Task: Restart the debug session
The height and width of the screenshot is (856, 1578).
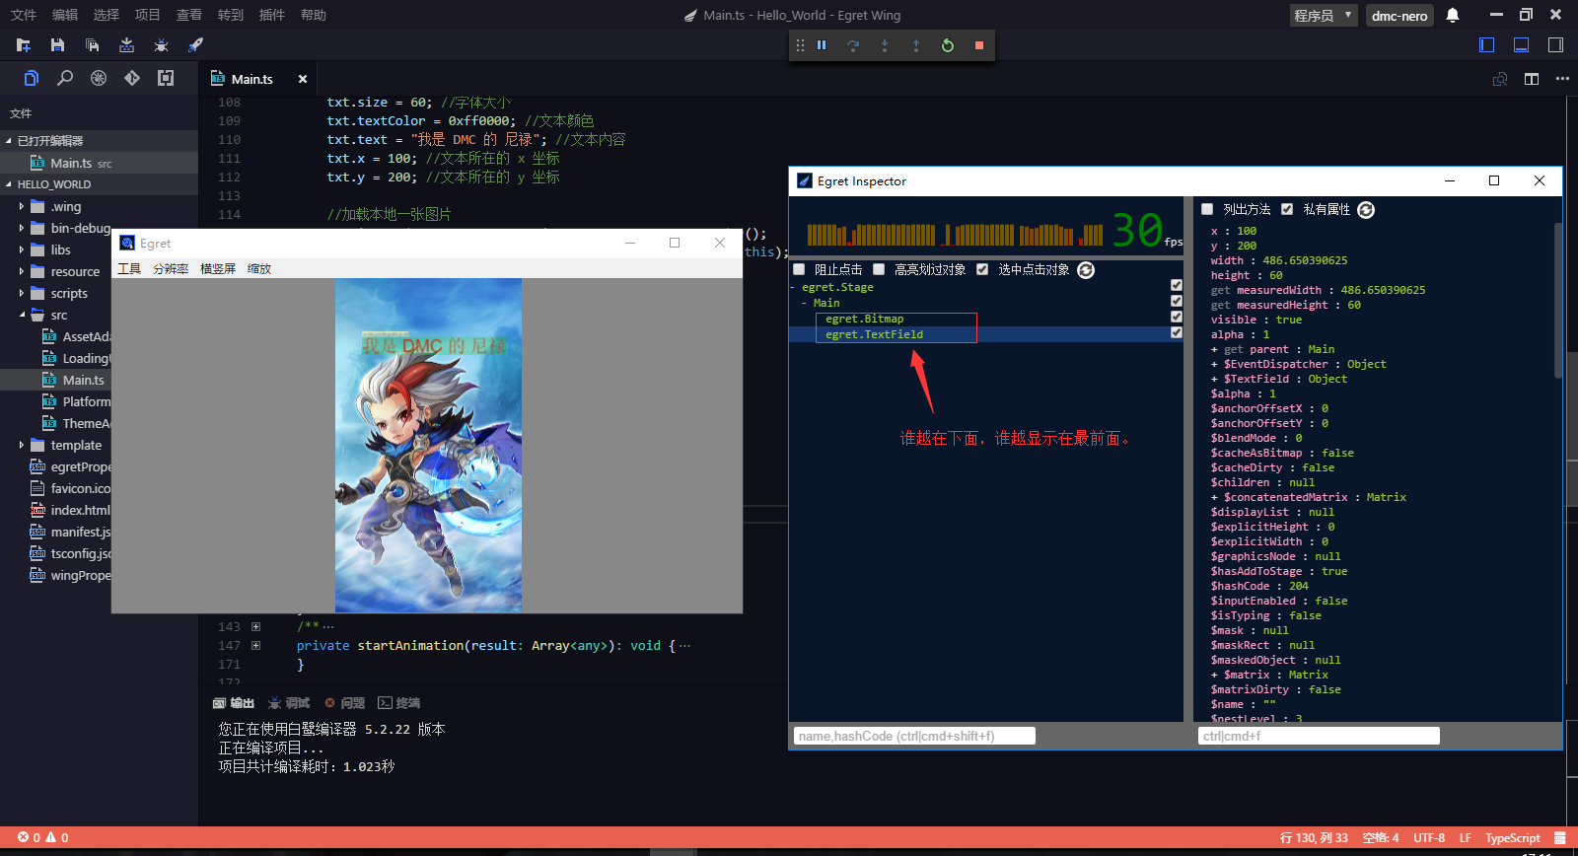Action: (x=948, y=45)
